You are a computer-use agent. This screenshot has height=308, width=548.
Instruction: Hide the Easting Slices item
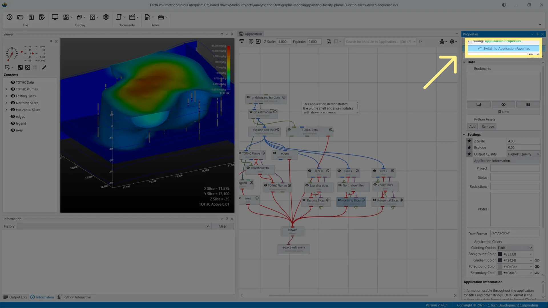pyautogui.click(x=13, y=96)
